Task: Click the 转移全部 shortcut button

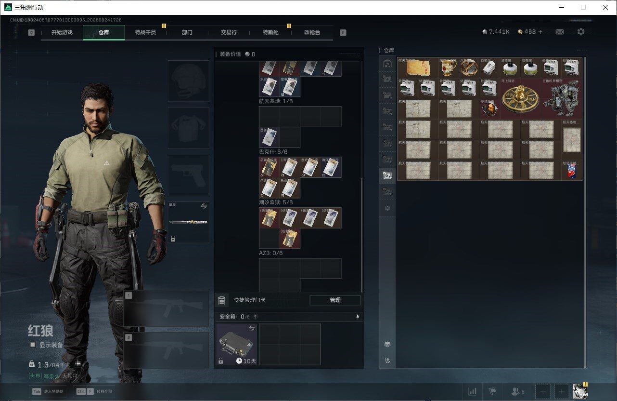Action: pos(94,391)
